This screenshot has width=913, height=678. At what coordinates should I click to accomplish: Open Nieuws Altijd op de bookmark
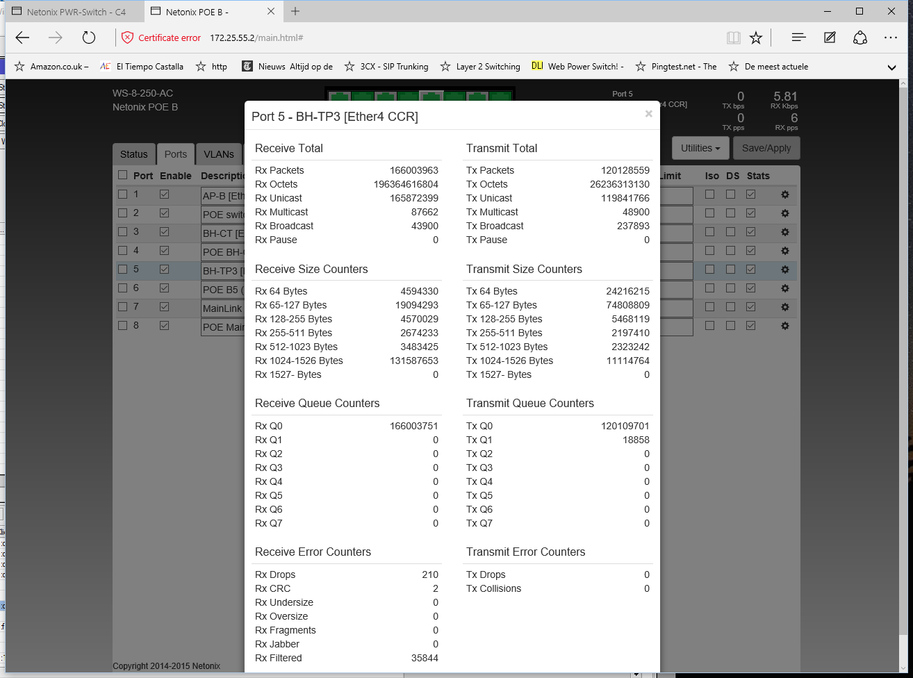tap(287, 67)
